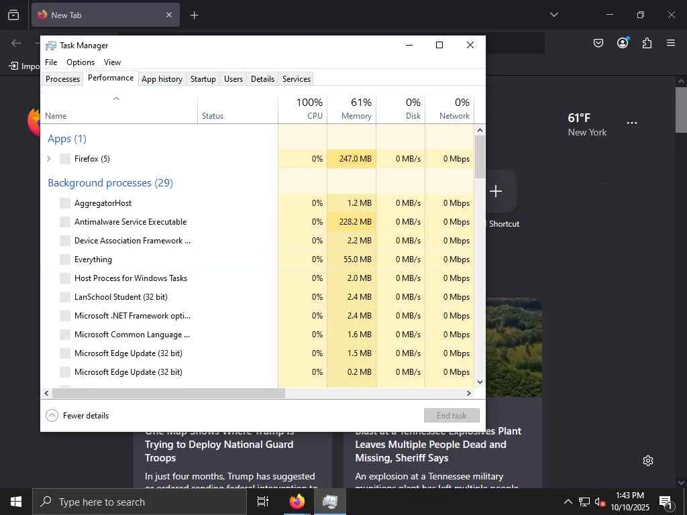
Task: Click the Microsoft Common Language process icon
Action: (x=65, y=335)
